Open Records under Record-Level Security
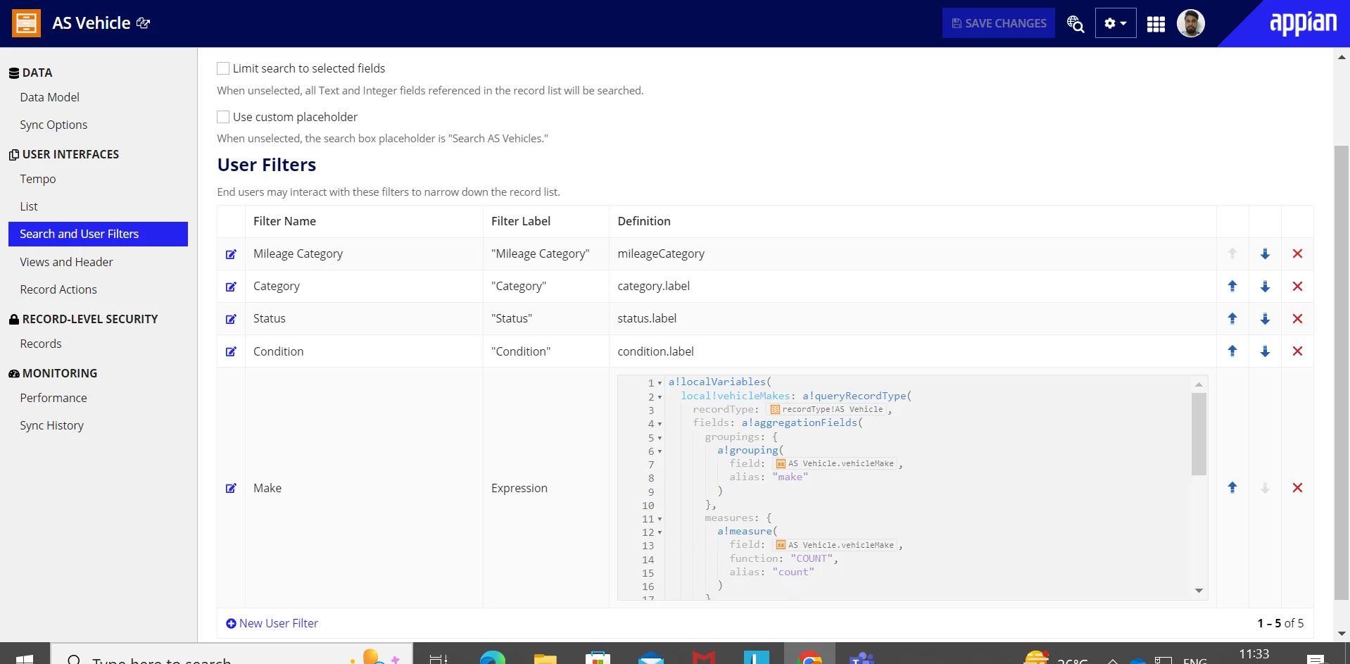1350x664 pixels. [41, 344]
